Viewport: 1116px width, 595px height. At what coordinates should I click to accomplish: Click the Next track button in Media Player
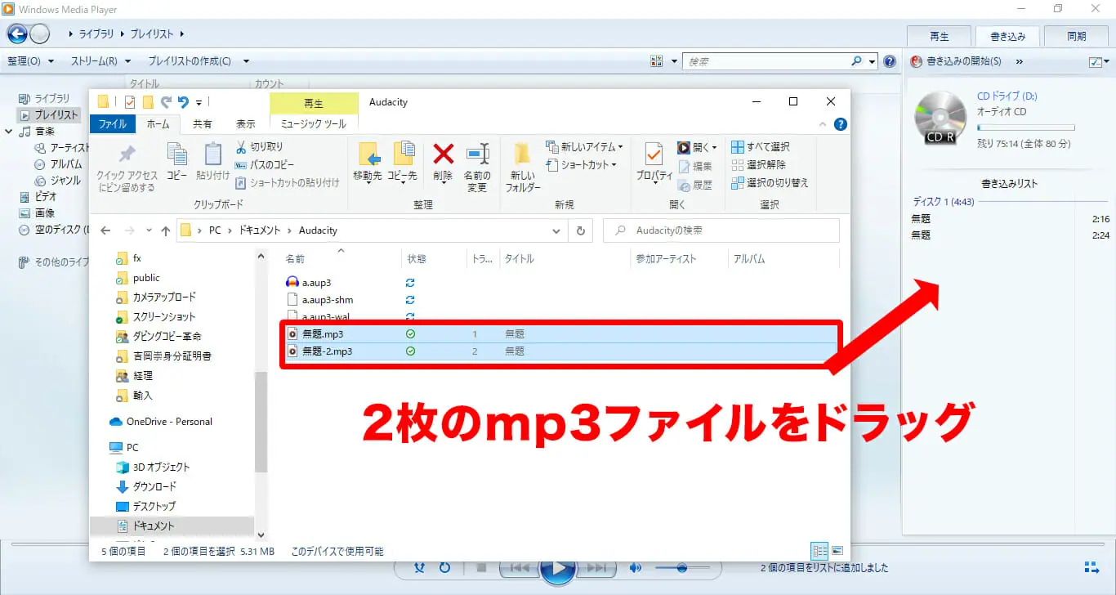click(x=596, y=567)
